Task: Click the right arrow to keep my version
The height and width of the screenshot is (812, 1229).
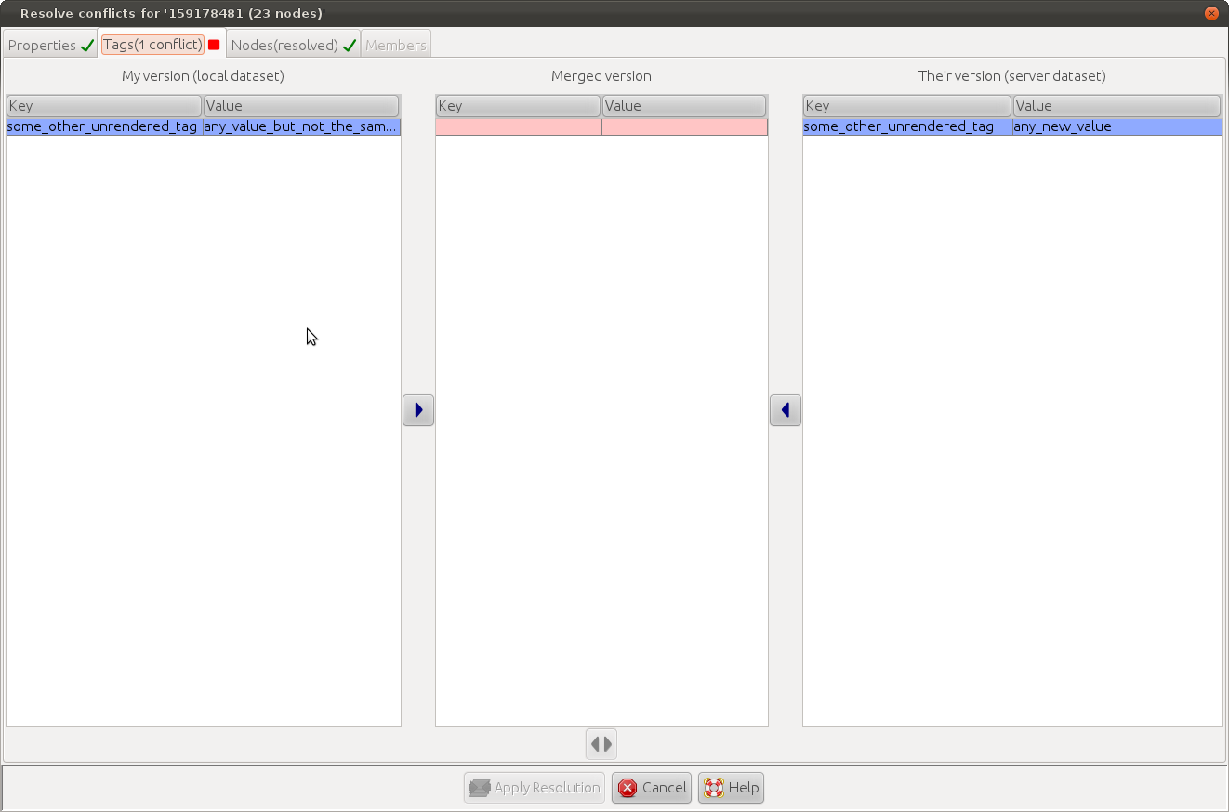Action: [x=417, y=410]
